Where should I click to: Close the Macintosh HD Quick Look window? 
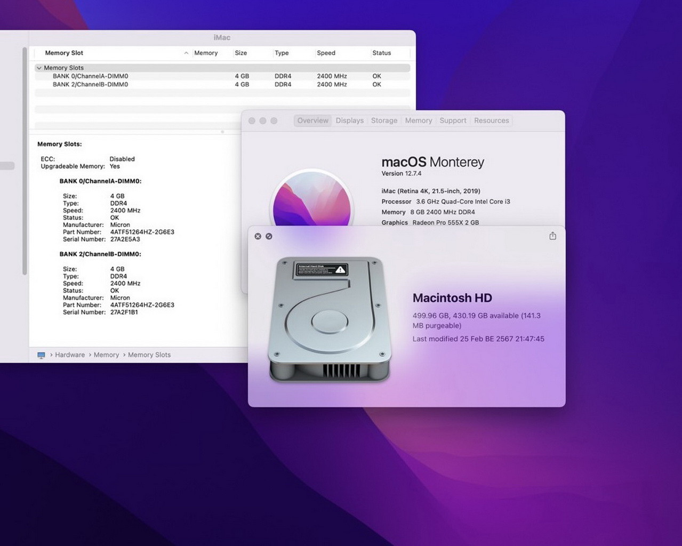258,236
